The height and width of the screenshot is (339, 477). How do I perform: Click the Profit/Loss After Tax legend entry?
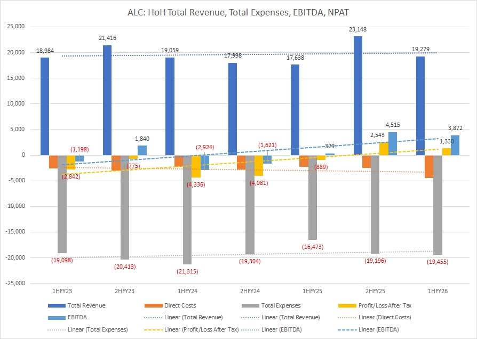point(374,305)
